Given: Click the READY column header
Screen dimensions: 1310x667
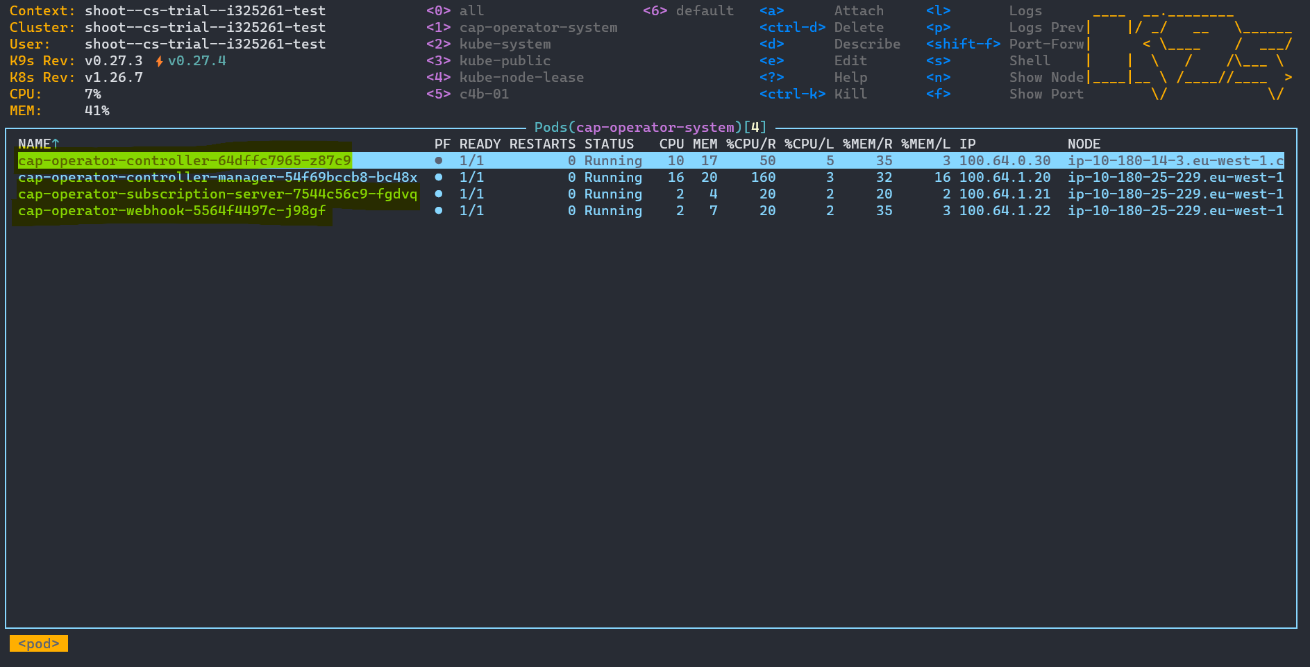Looking at the screenshot, I should (x=480, y=144).
